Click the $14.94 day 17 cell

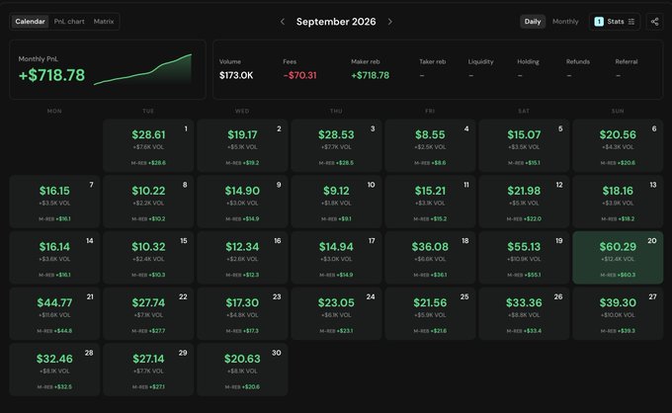click(x=336, y=258)
